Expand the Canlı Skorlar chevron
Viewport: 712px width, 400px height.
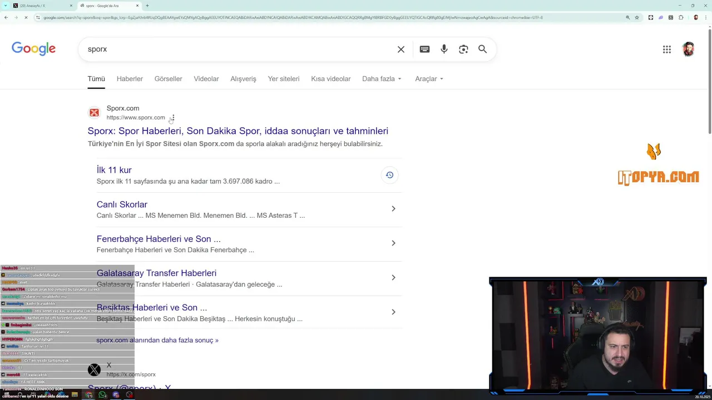393,209
